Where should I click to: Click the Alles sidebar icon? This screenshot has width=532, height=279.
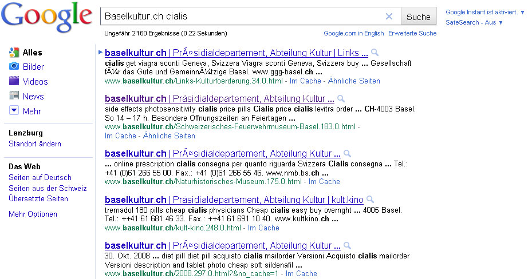[x=14, y=52]
